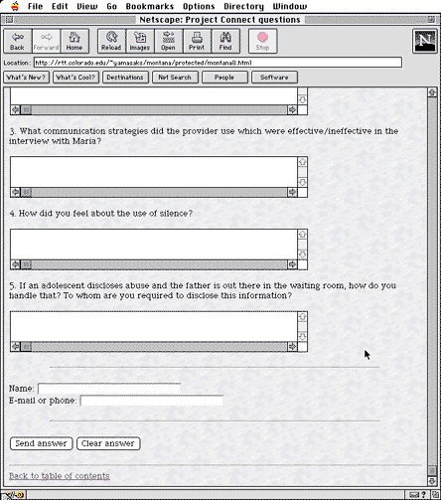Click the What's Cool? button
This screenshot has width=441, height=500.
click(75, 78)
